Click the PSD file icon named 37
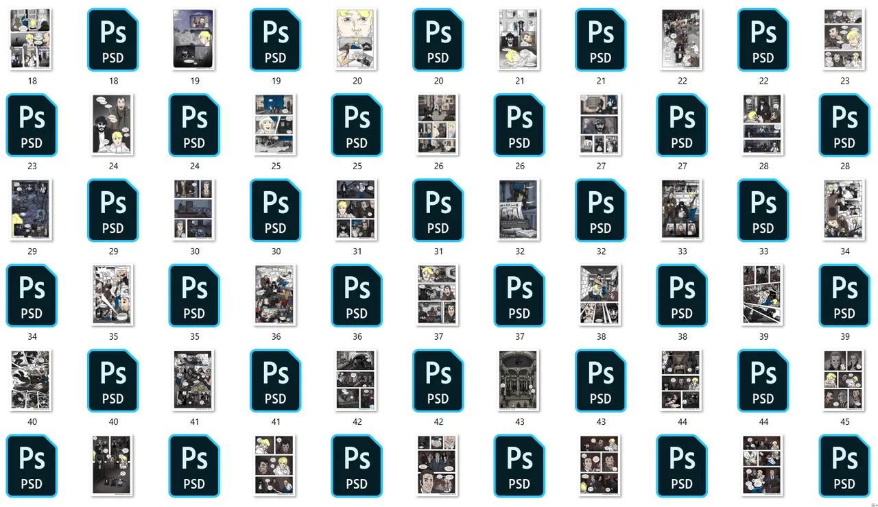 point(519,296)
